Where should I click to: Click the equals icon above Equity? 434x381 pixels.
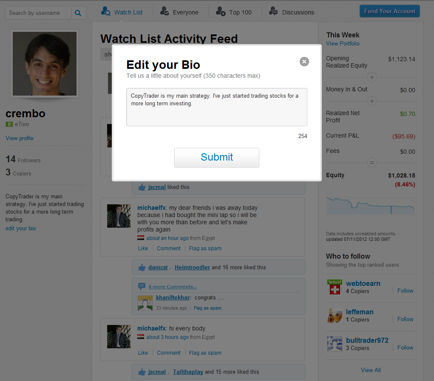[x=372, y=163]
